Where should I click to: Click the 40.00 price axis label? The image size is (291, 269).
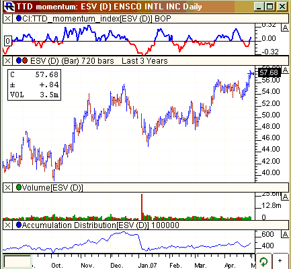[271, 172]
